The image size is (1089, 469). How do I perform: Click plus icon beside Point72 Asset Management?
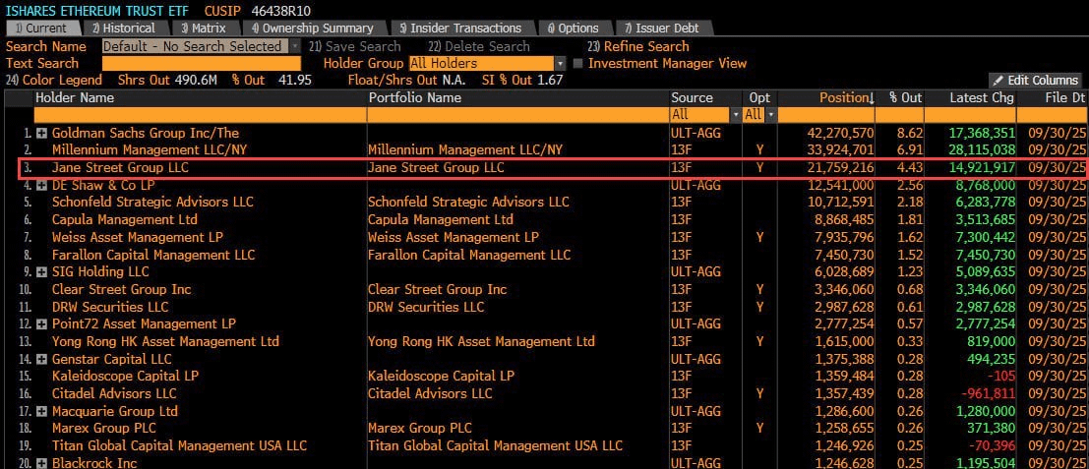(x=41, y=324)
